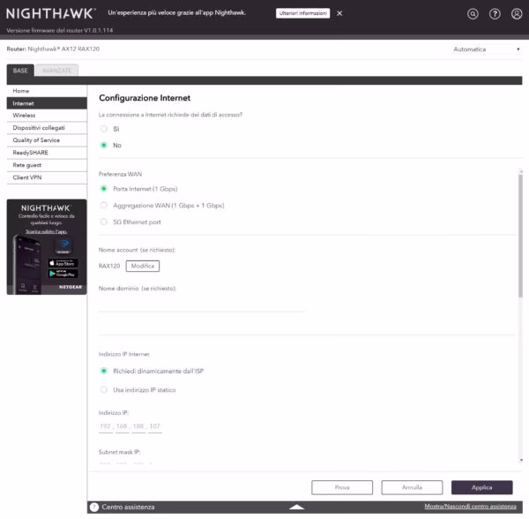
Task: Click the Prova button
Action: point(342,487)
